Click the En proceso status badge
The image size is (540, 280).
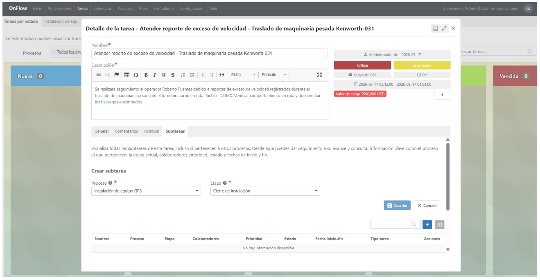422,65
